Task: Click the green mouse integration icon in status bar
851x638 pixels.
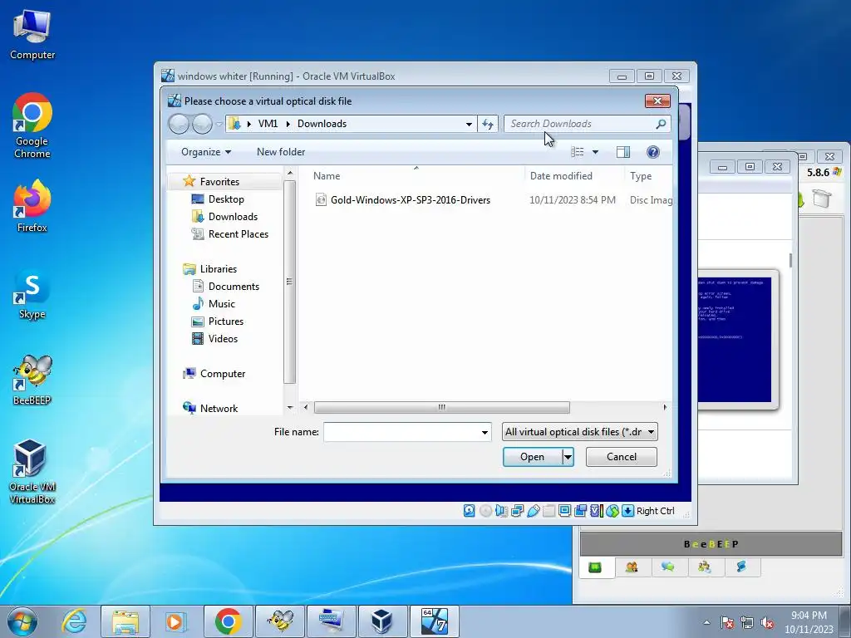Action: coord(612,511)
